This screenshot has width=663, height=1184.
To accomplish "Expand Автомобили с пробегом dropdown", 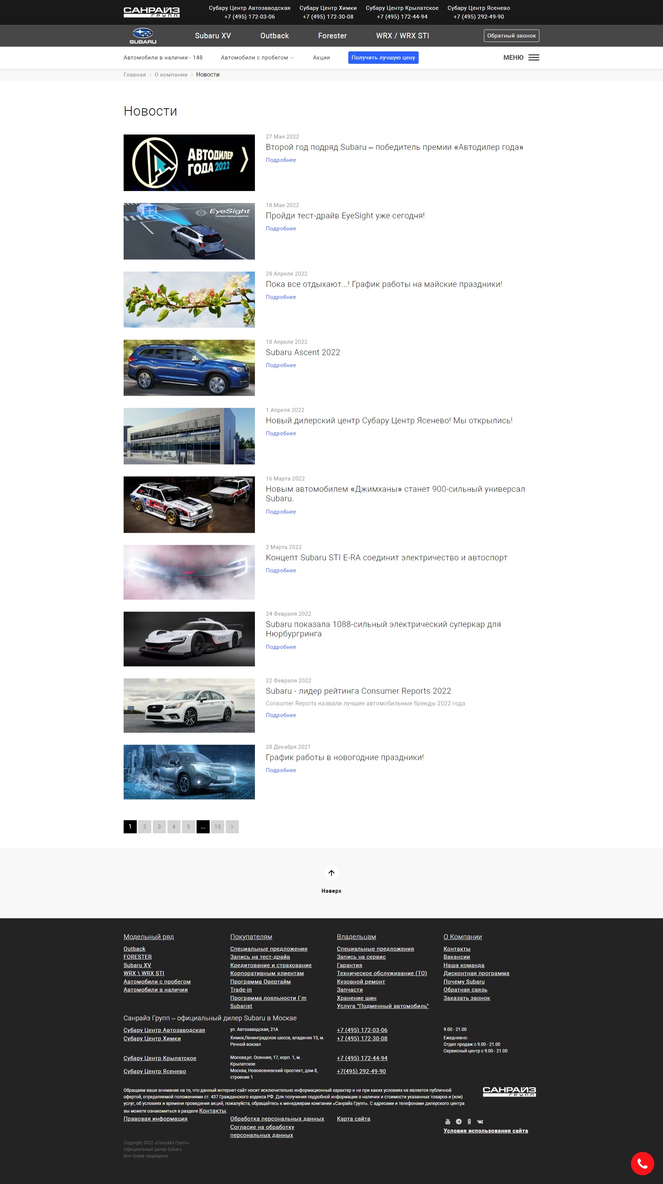I will 257,58.
